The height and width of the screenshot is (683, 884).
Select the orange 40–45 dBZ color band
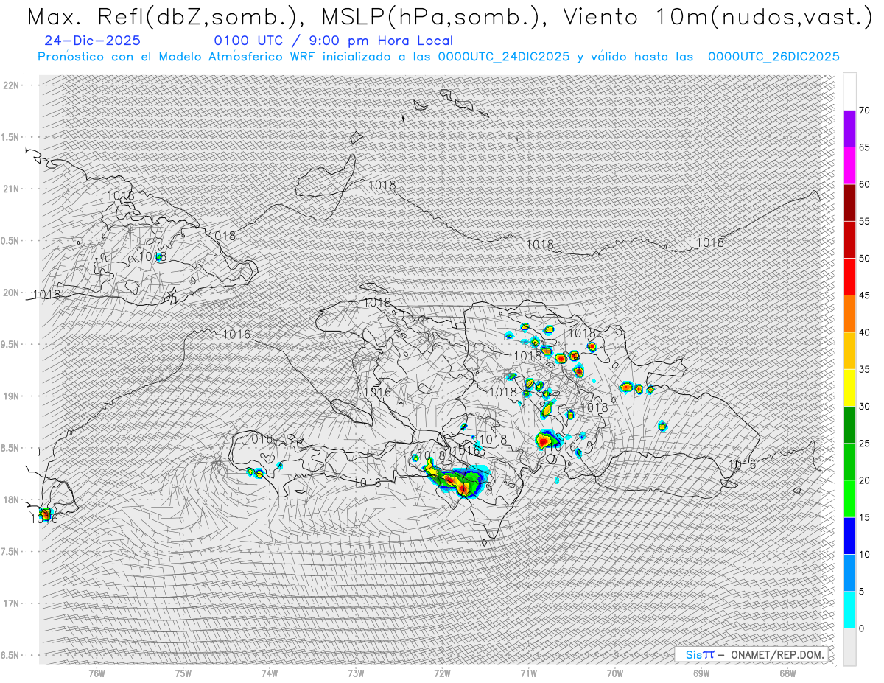click(849, 314)
